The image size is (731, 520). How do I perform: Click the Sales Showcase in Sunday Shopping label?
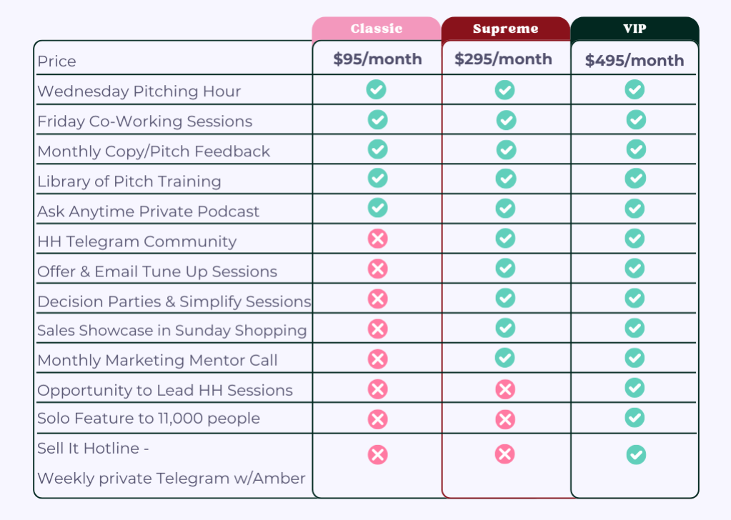[172, 331]
